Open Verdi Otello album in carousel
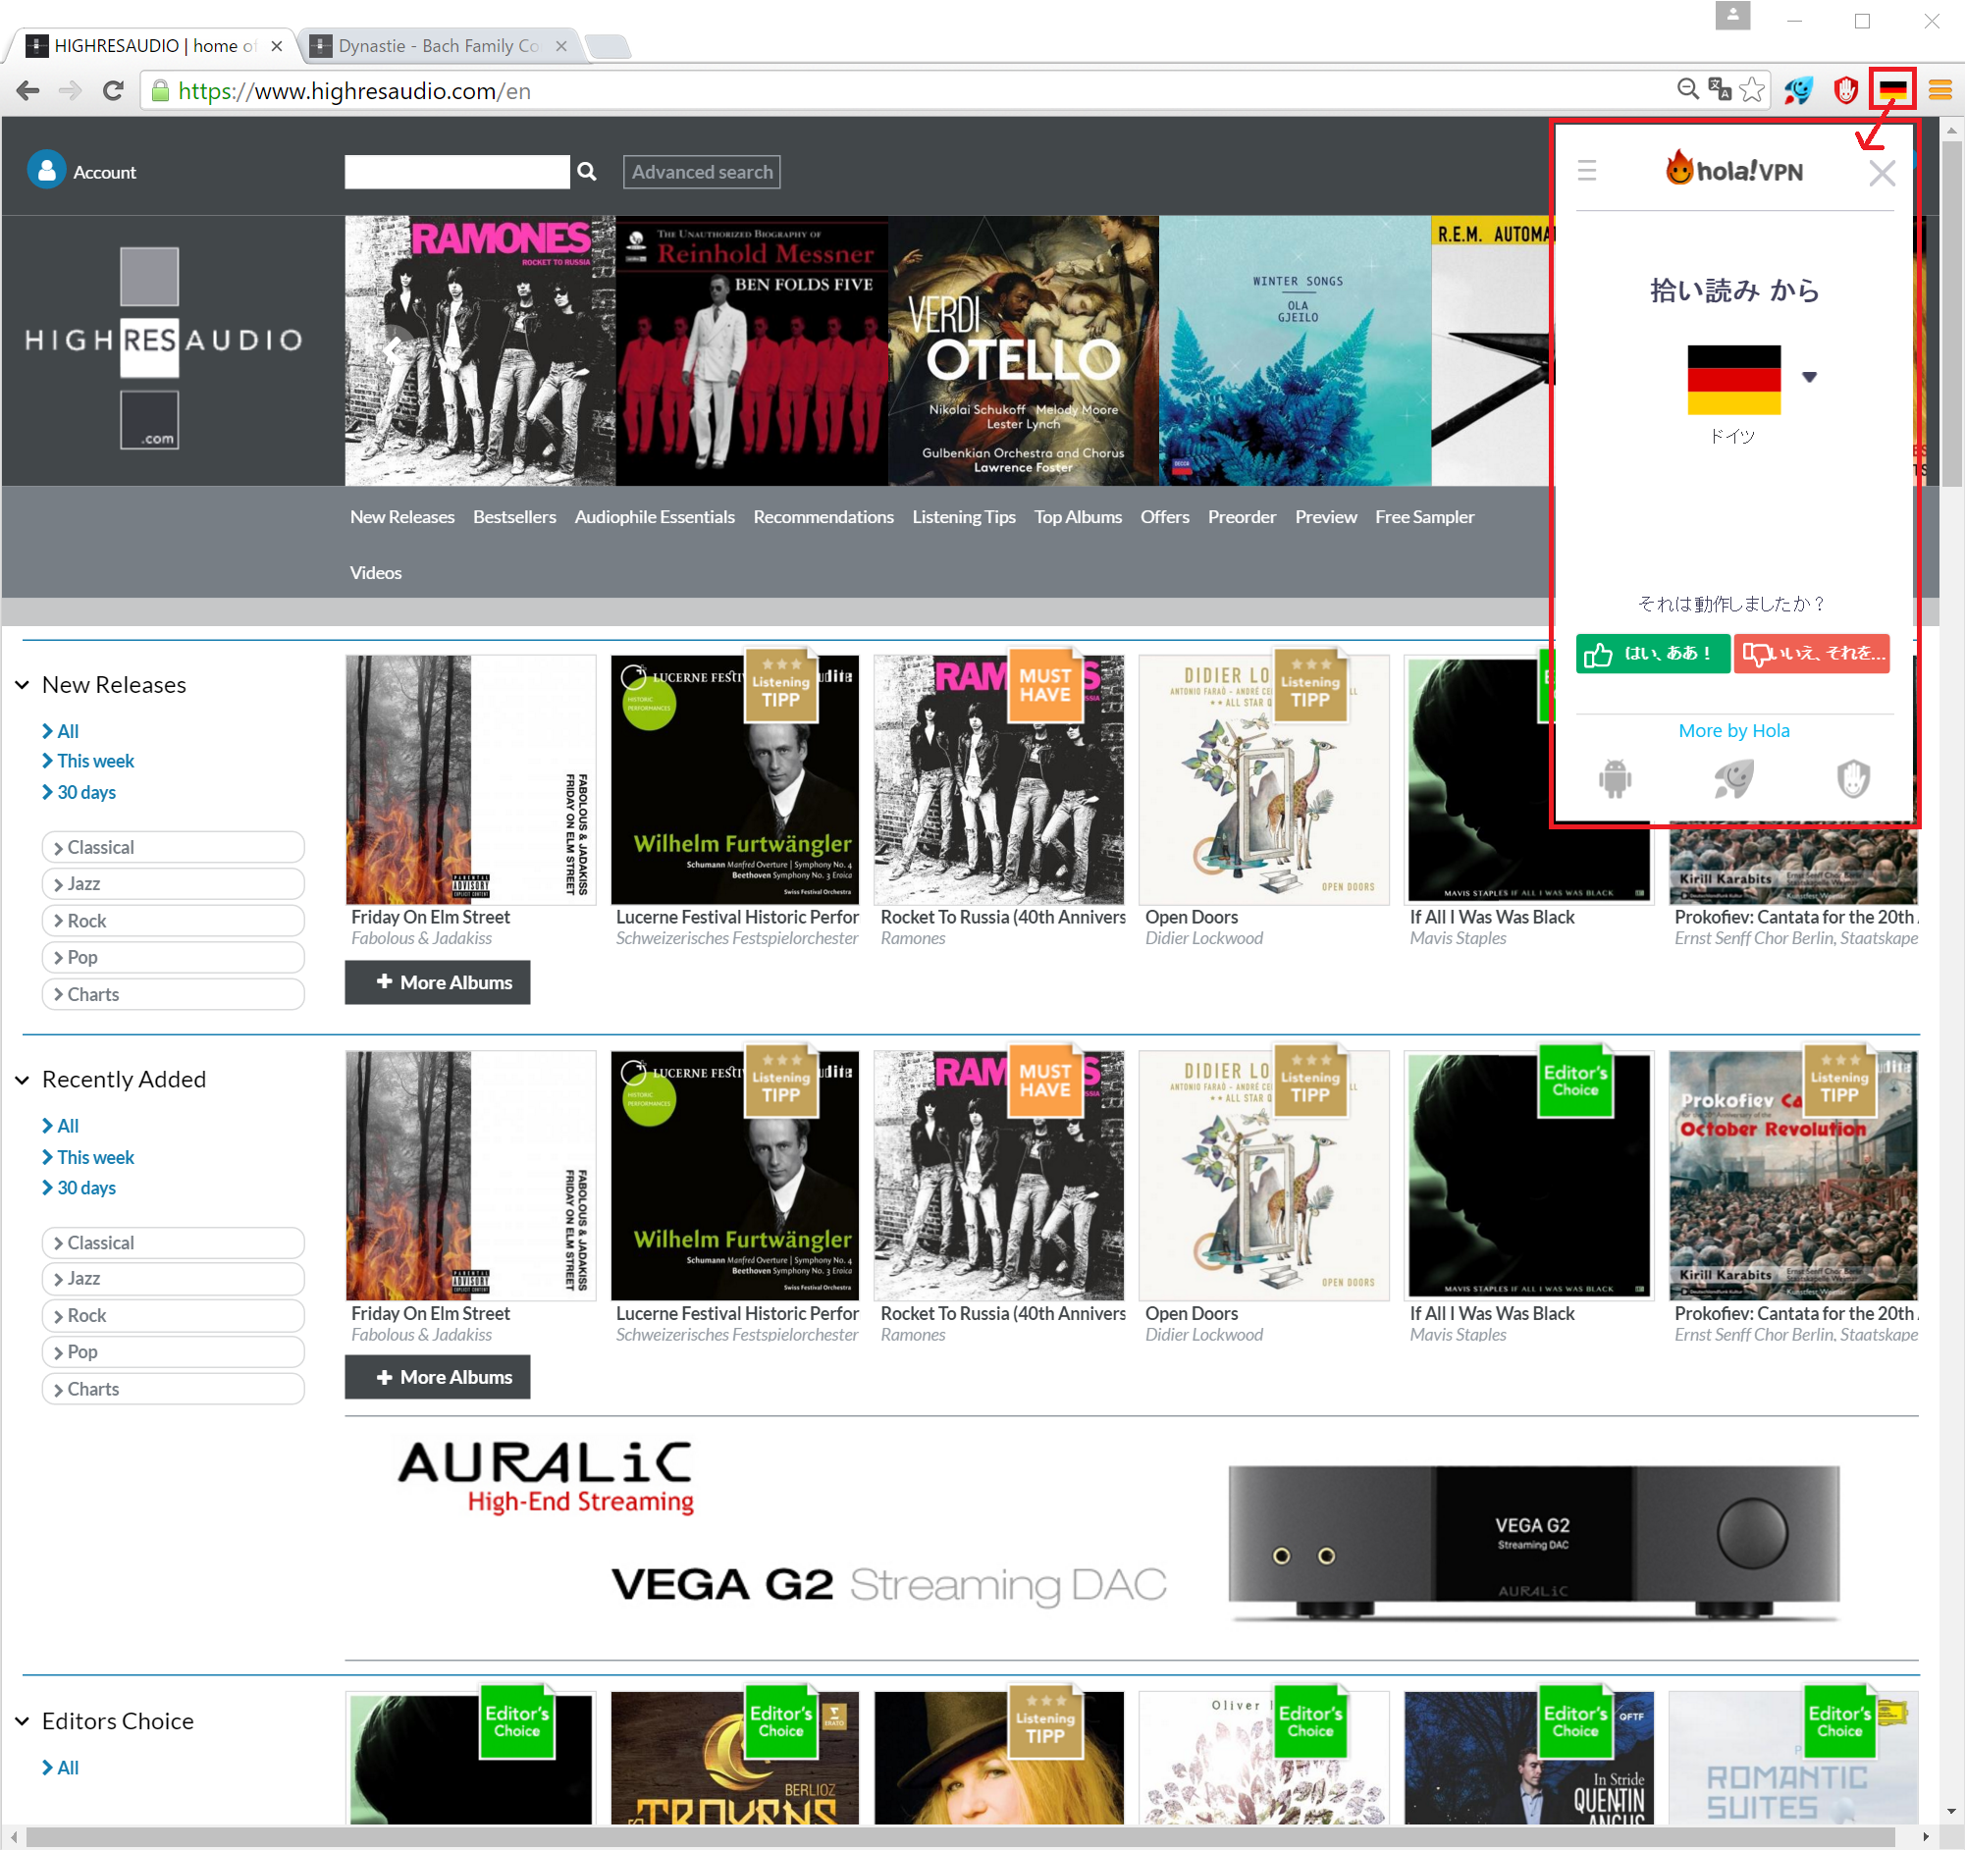Image resolution: width=1965 pixels, height=1850 pixels. [1023, 350]
